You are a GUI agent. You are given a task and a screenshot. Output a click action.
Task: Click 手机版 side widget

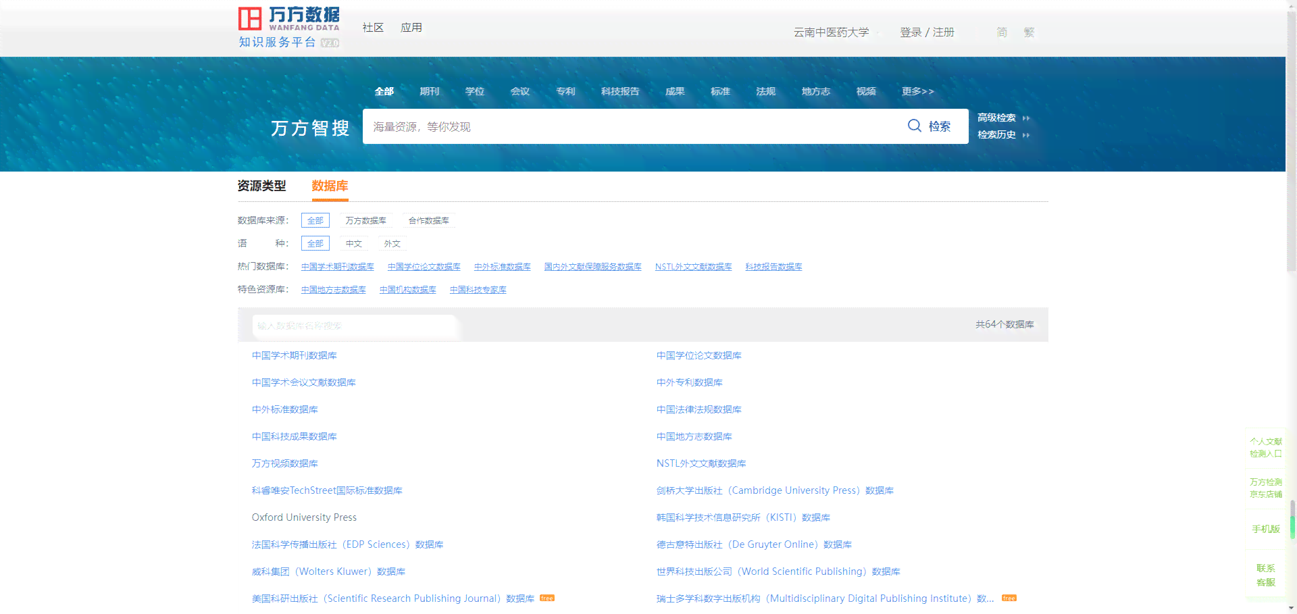[1265, 529]
